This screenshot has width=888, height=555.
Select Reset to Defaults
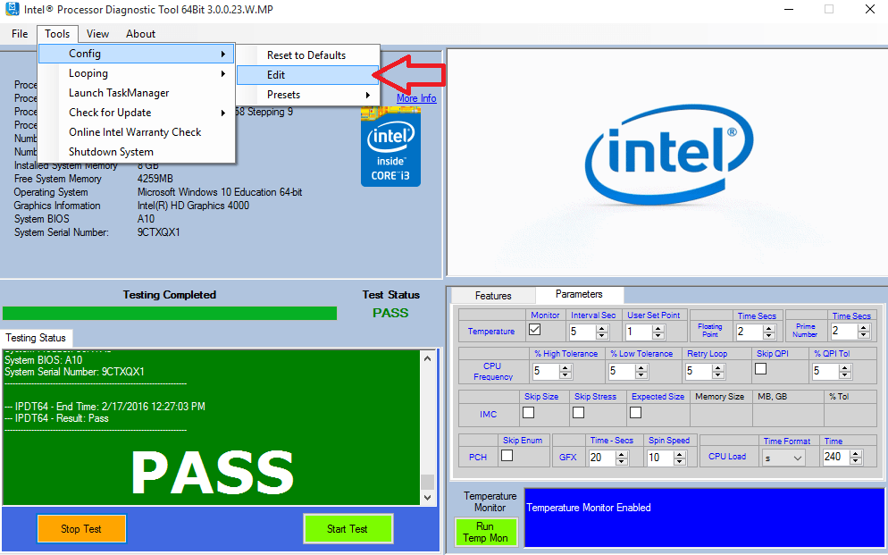click(307, 55)
